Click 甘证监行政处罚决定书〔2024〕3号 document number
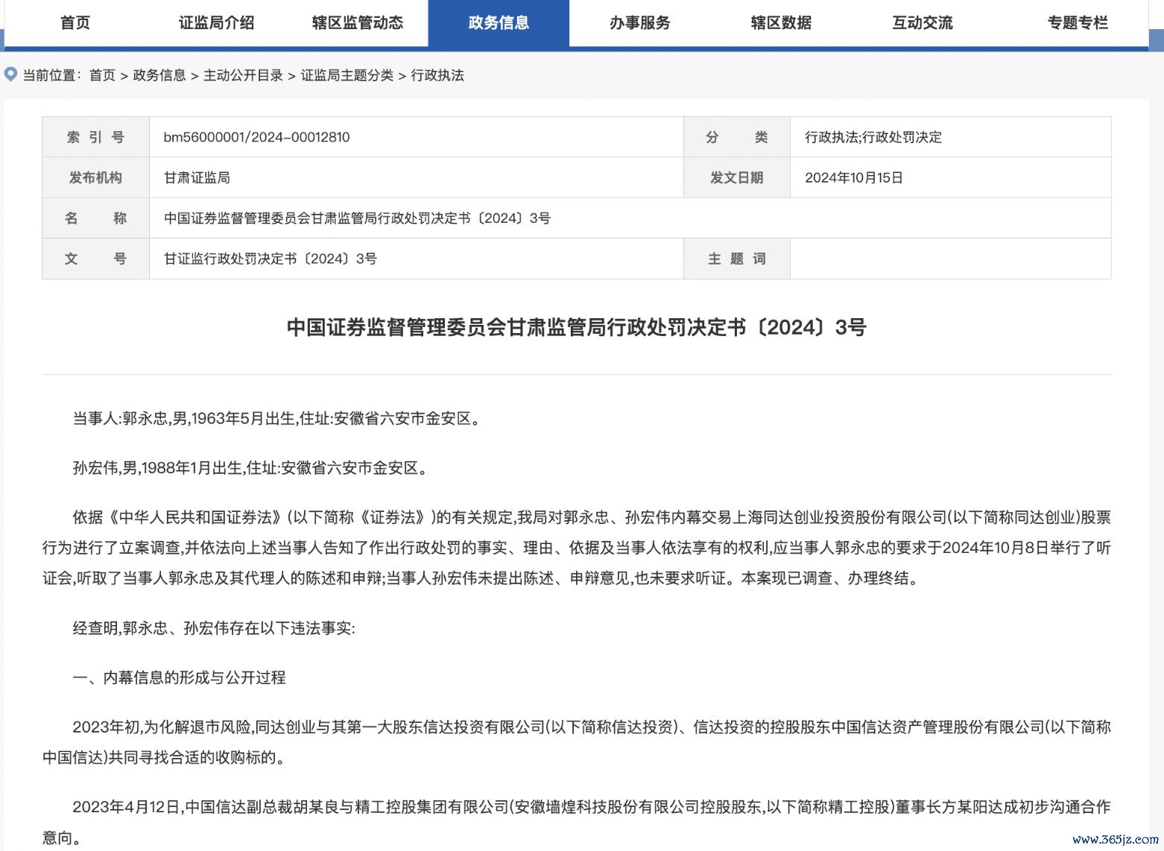 [271, 259]
